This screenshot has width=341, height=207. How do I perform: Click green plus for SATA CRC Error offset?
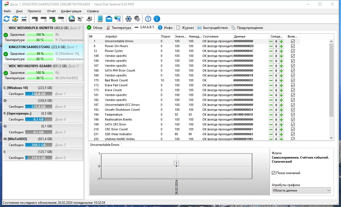pos(281,124)
